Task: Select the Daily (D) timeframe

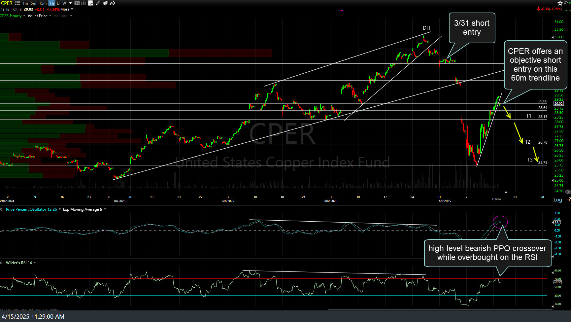Action: tap(58, 3)
